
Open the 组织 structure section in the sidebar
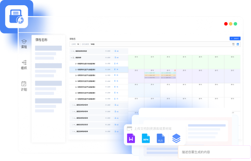click(x=24, y=65)
